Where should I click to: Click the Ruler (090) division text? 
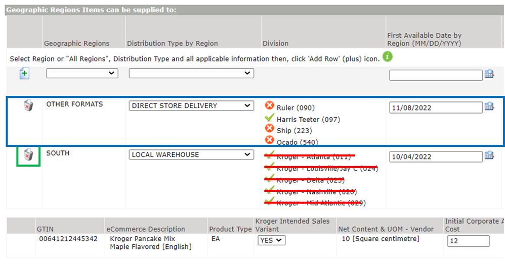(296, 108)
